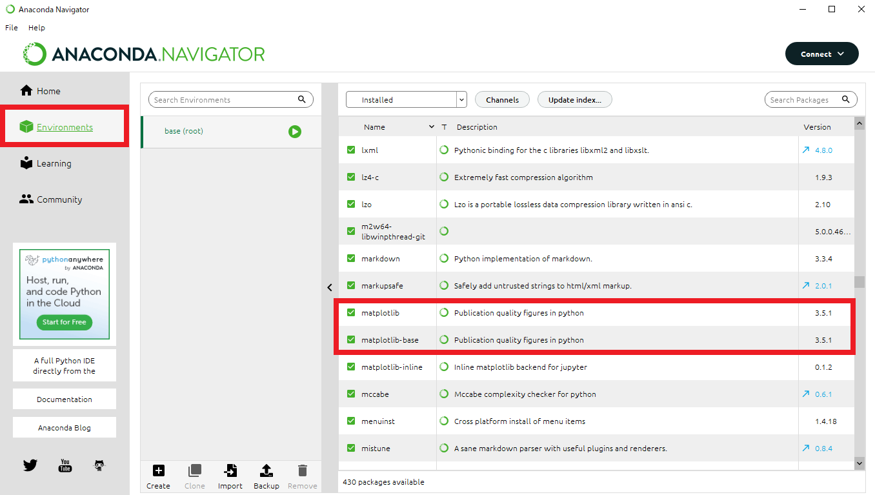Image resolution: width=875 pixels, height=495 pixels.
Task: Uncheck the lxml package checkbox
Action: coord(351,150)
